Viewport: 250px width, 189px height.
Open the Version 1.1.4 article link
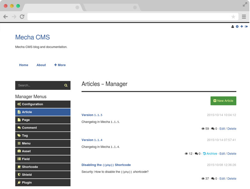pos(92,140)
